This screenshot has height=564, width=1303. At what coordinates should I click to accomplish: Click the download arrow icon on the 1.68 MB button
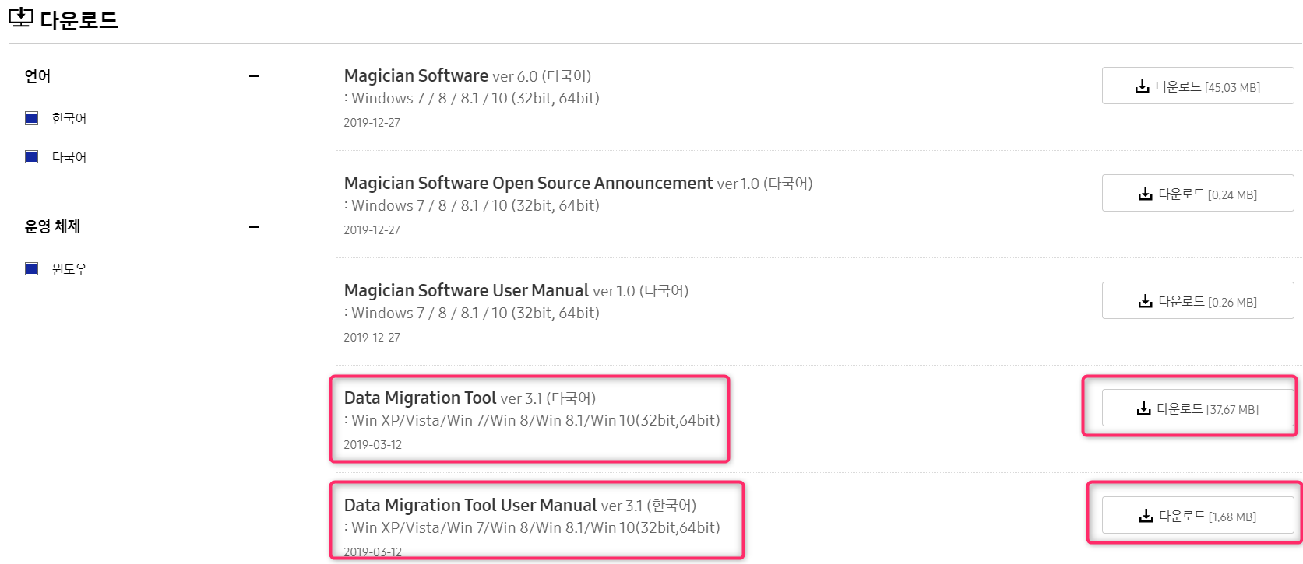coord(1146,516)
